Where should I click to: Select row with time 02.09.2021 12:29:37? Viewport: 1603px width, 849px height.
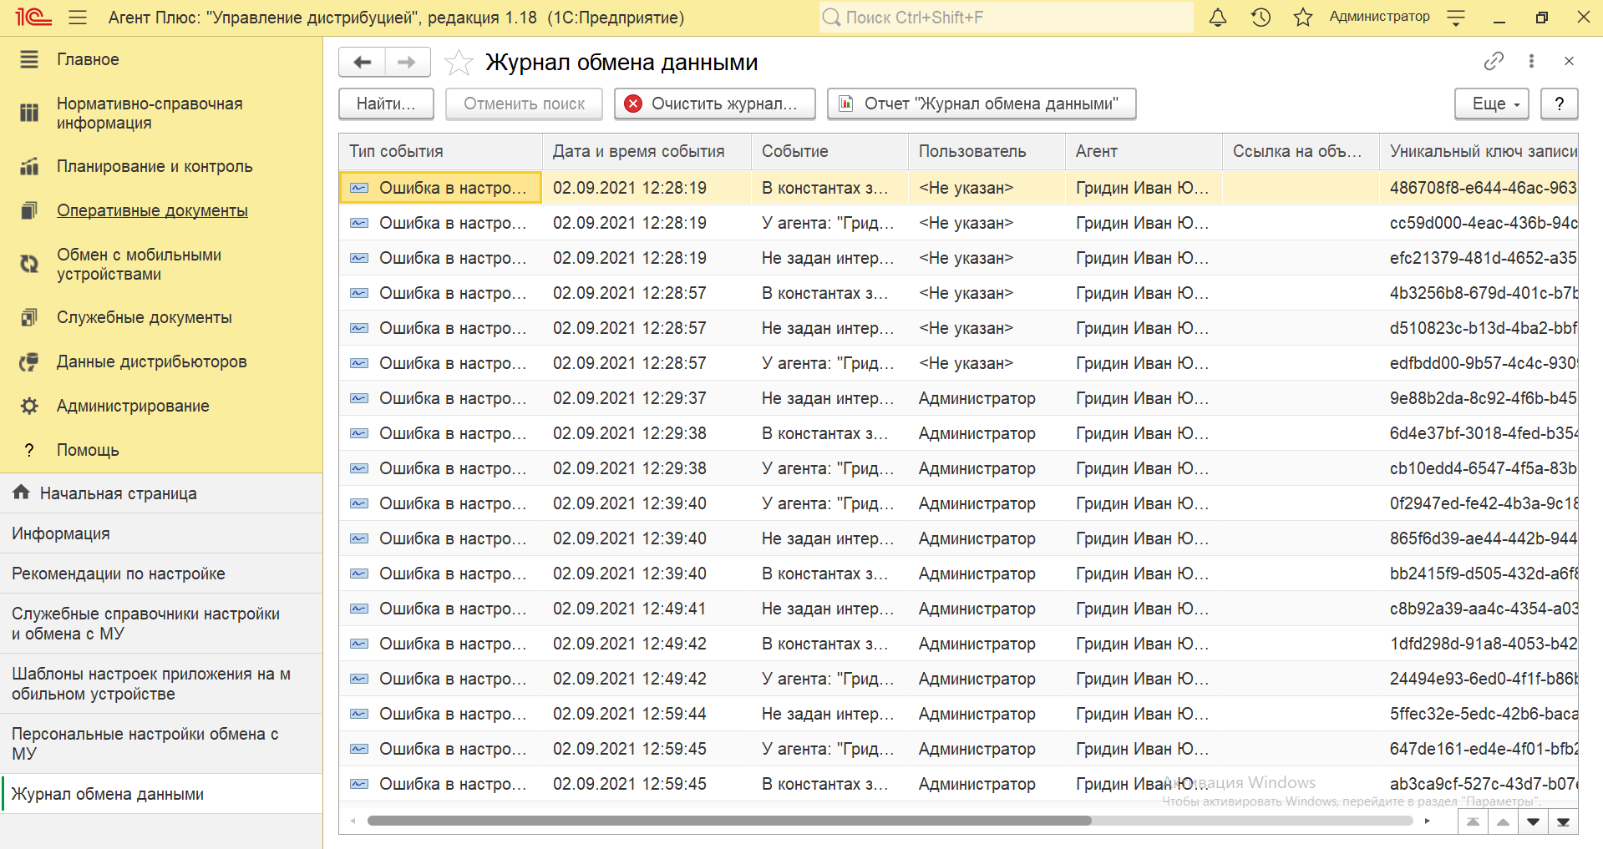[x=958, y=398]
